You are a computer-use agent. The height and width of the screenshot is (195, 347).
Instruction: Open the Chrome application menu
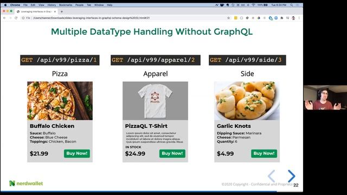click(x=15, y=5)
